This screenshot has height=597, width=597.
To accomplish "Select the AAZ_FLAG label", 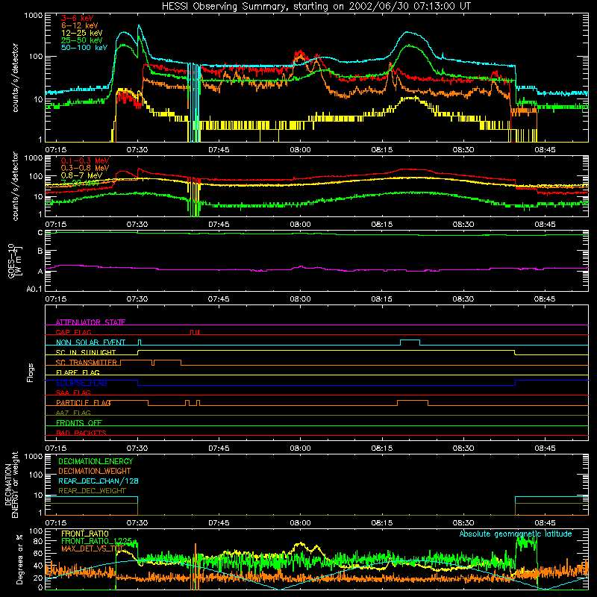I will point(73,413).
